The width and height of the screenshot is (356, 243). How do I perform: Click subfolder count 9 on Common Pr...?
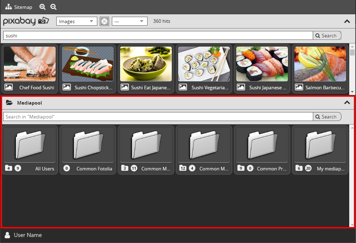[x=241, y=168]
